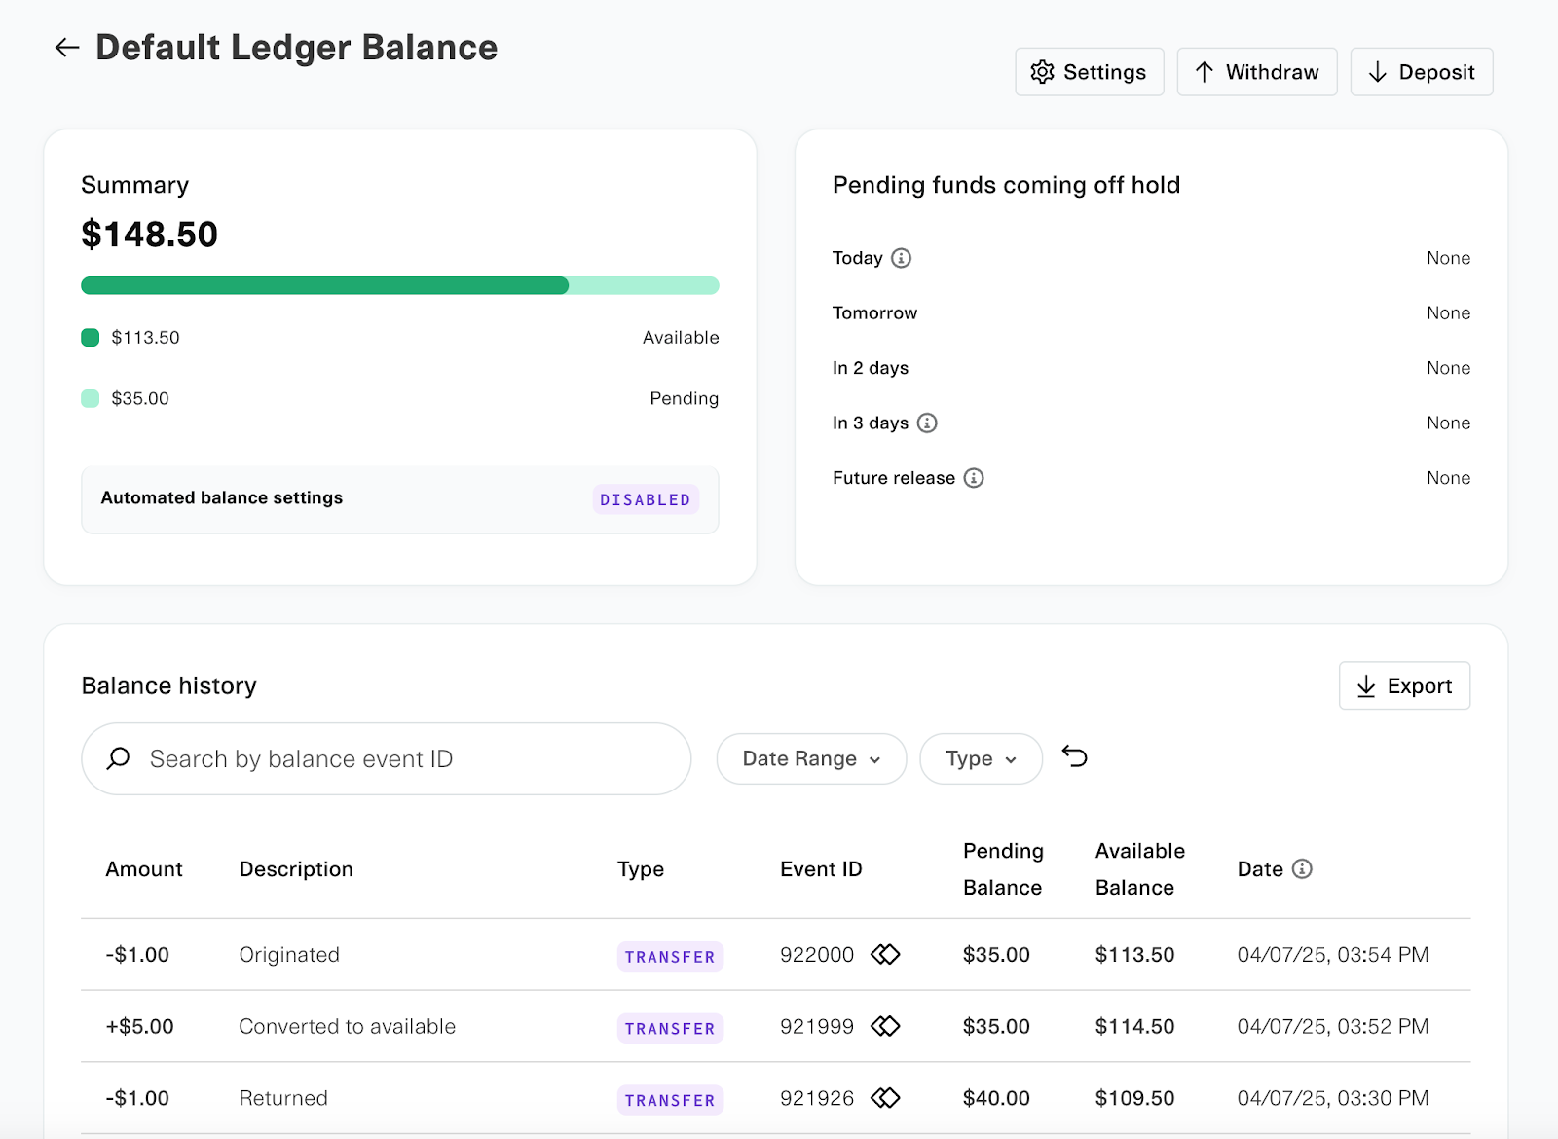Click the $35.00 pending amount in Summary
This screenshot has width=1558, height=1139.
pos(140,398)
